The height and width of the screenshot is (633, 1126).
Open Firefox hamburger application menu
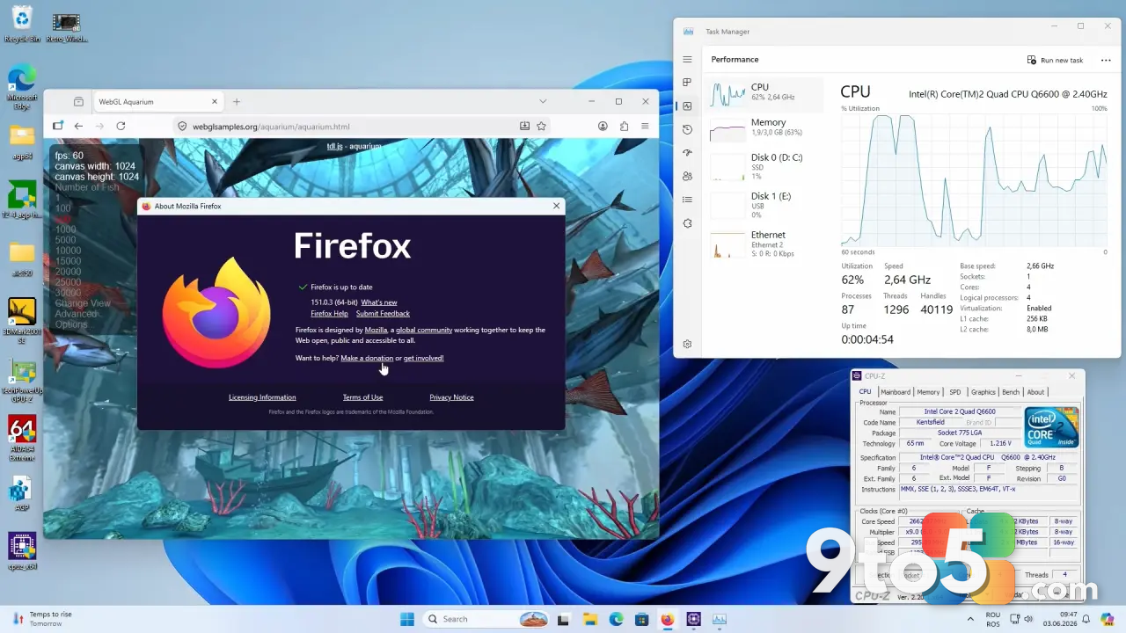click(x=645, y=126)
